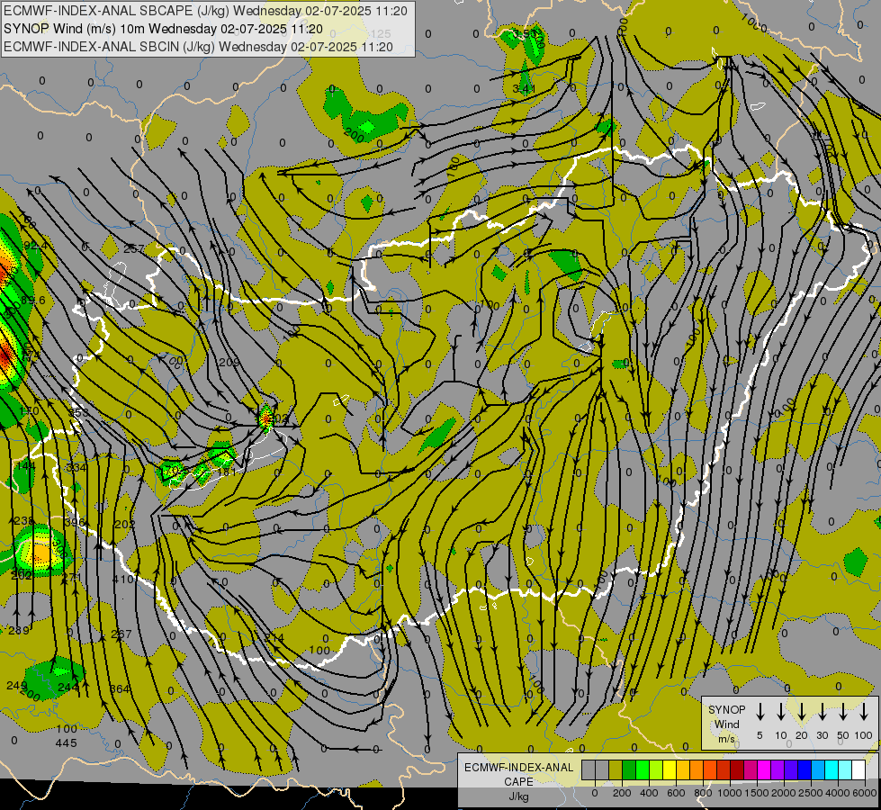Pick the dark green CAPE legend swatch
Screen dimensions: 881x810
629,769
